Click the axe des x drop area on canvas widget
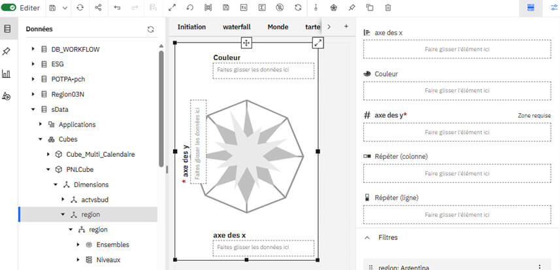 point(263,248)
